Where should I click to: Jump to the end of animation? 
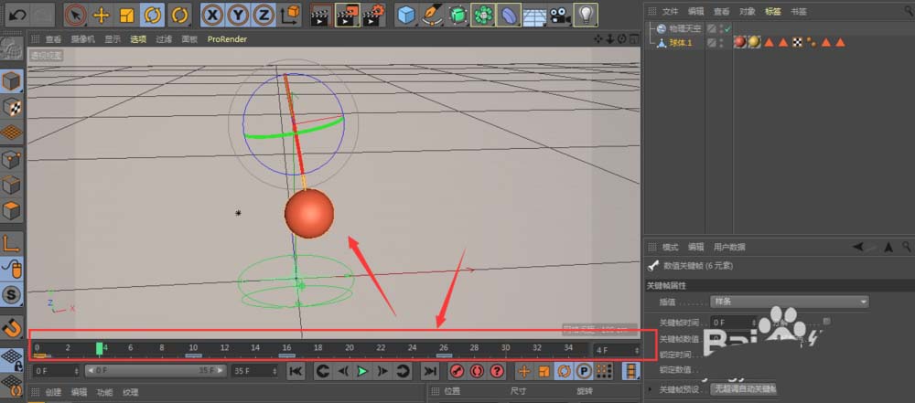click(x=428, y=371)
